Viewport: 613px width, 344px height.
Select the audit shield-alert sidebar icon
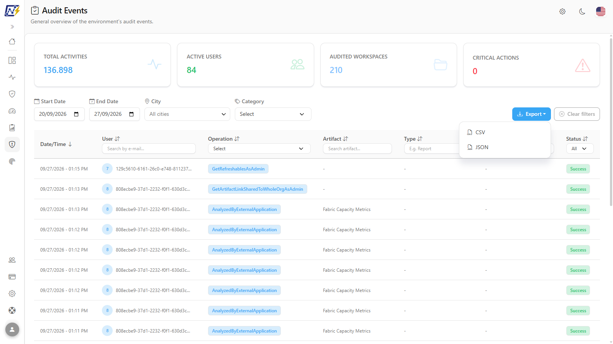point(12,144)
